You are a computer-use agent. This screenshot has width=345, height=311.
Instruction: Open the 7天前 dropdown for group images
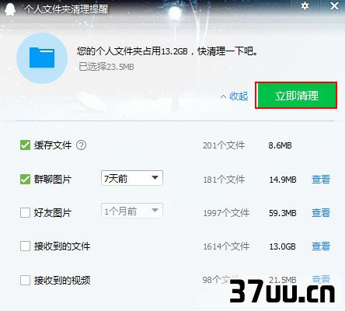coord(132,178)
